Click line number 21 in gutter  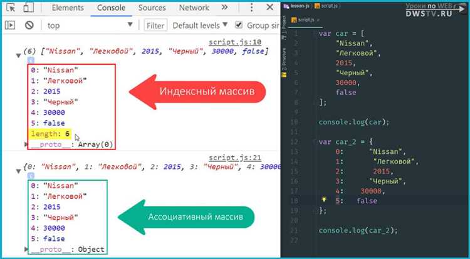tap(295, 230)
